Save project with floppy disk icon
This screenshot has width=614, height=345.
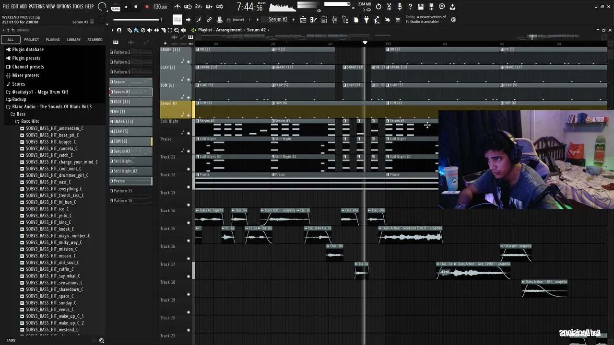(x=420, y=7)
